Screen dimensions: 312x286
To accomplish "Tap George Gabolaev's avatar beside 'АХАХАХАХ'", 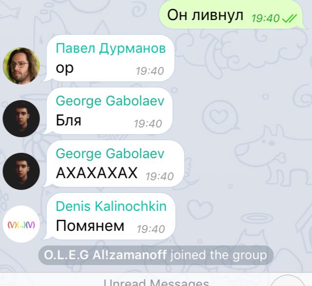I will [21, 171].
